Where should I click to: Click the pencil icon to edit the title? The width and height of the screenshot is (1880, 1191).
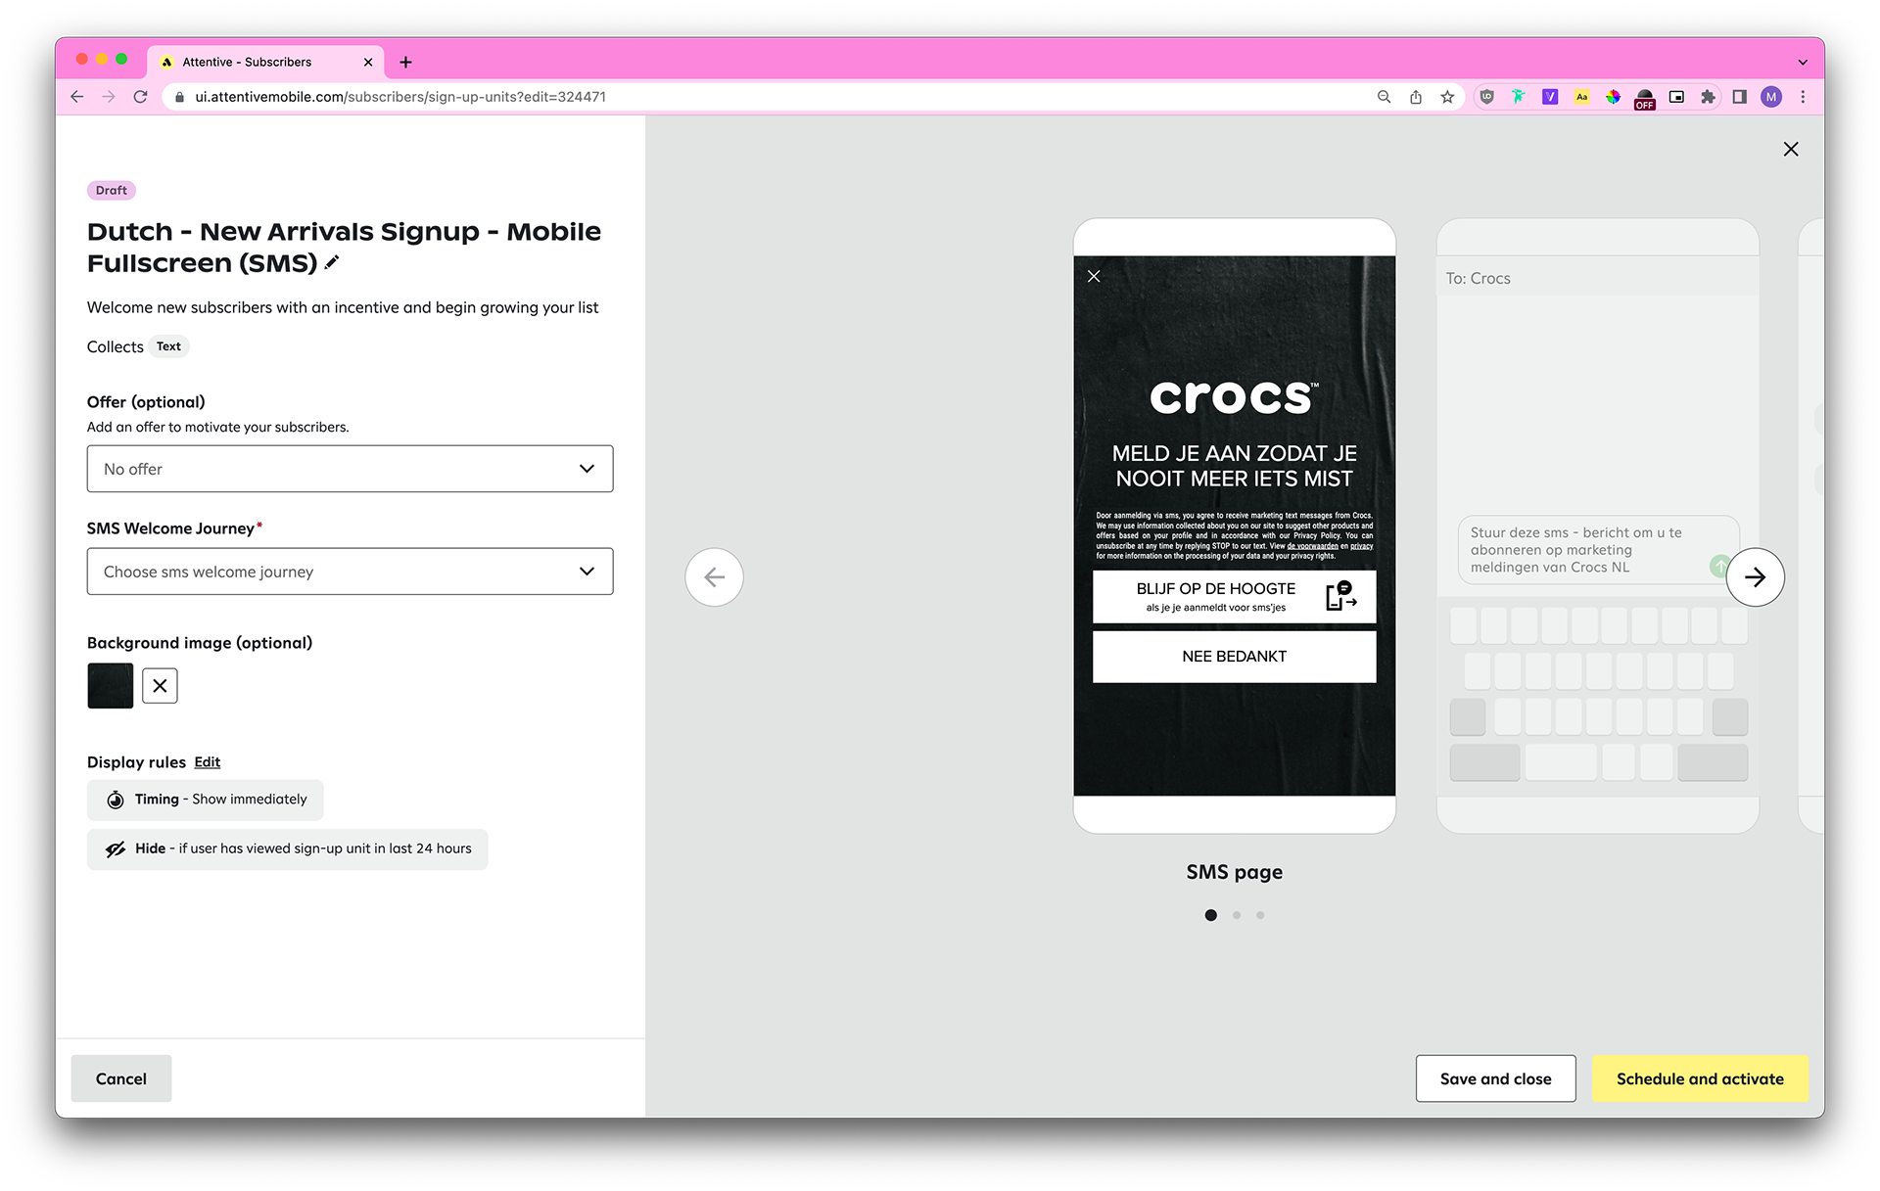(332, 262)
